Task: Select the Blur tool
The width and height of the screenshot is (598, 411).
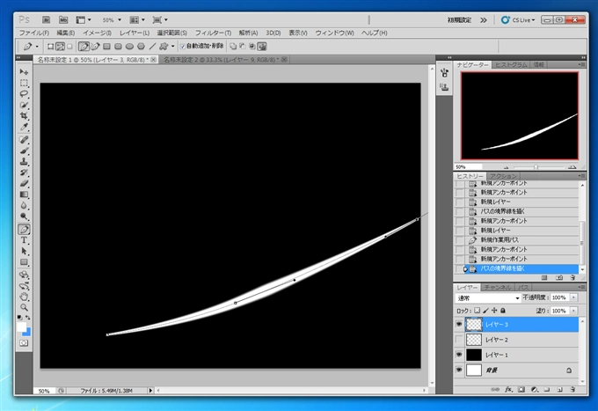Action: [x=24, y=205]
